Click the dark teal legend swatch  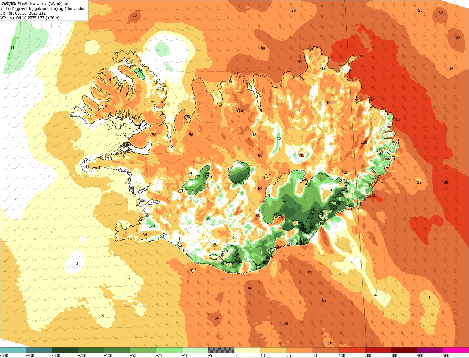[39, 350]
